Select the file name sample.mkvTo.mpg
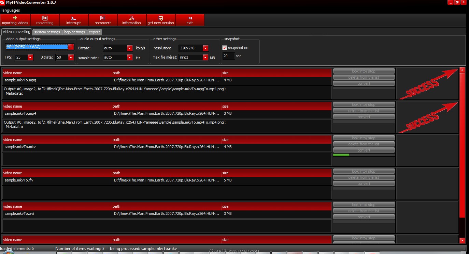 pos(20,80)
